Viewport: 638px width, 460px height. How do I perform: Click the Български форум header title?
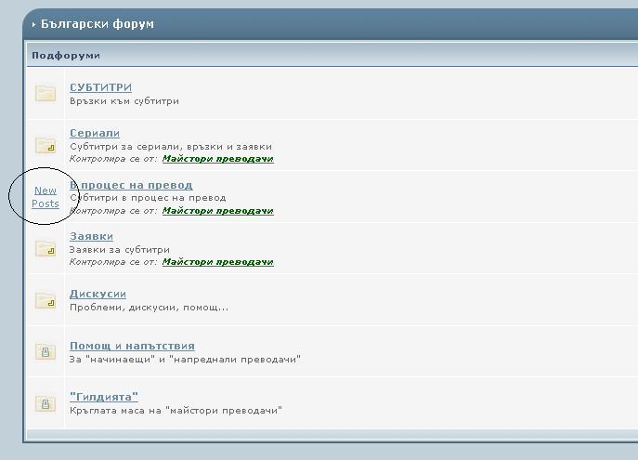click(x=98, y=24)
